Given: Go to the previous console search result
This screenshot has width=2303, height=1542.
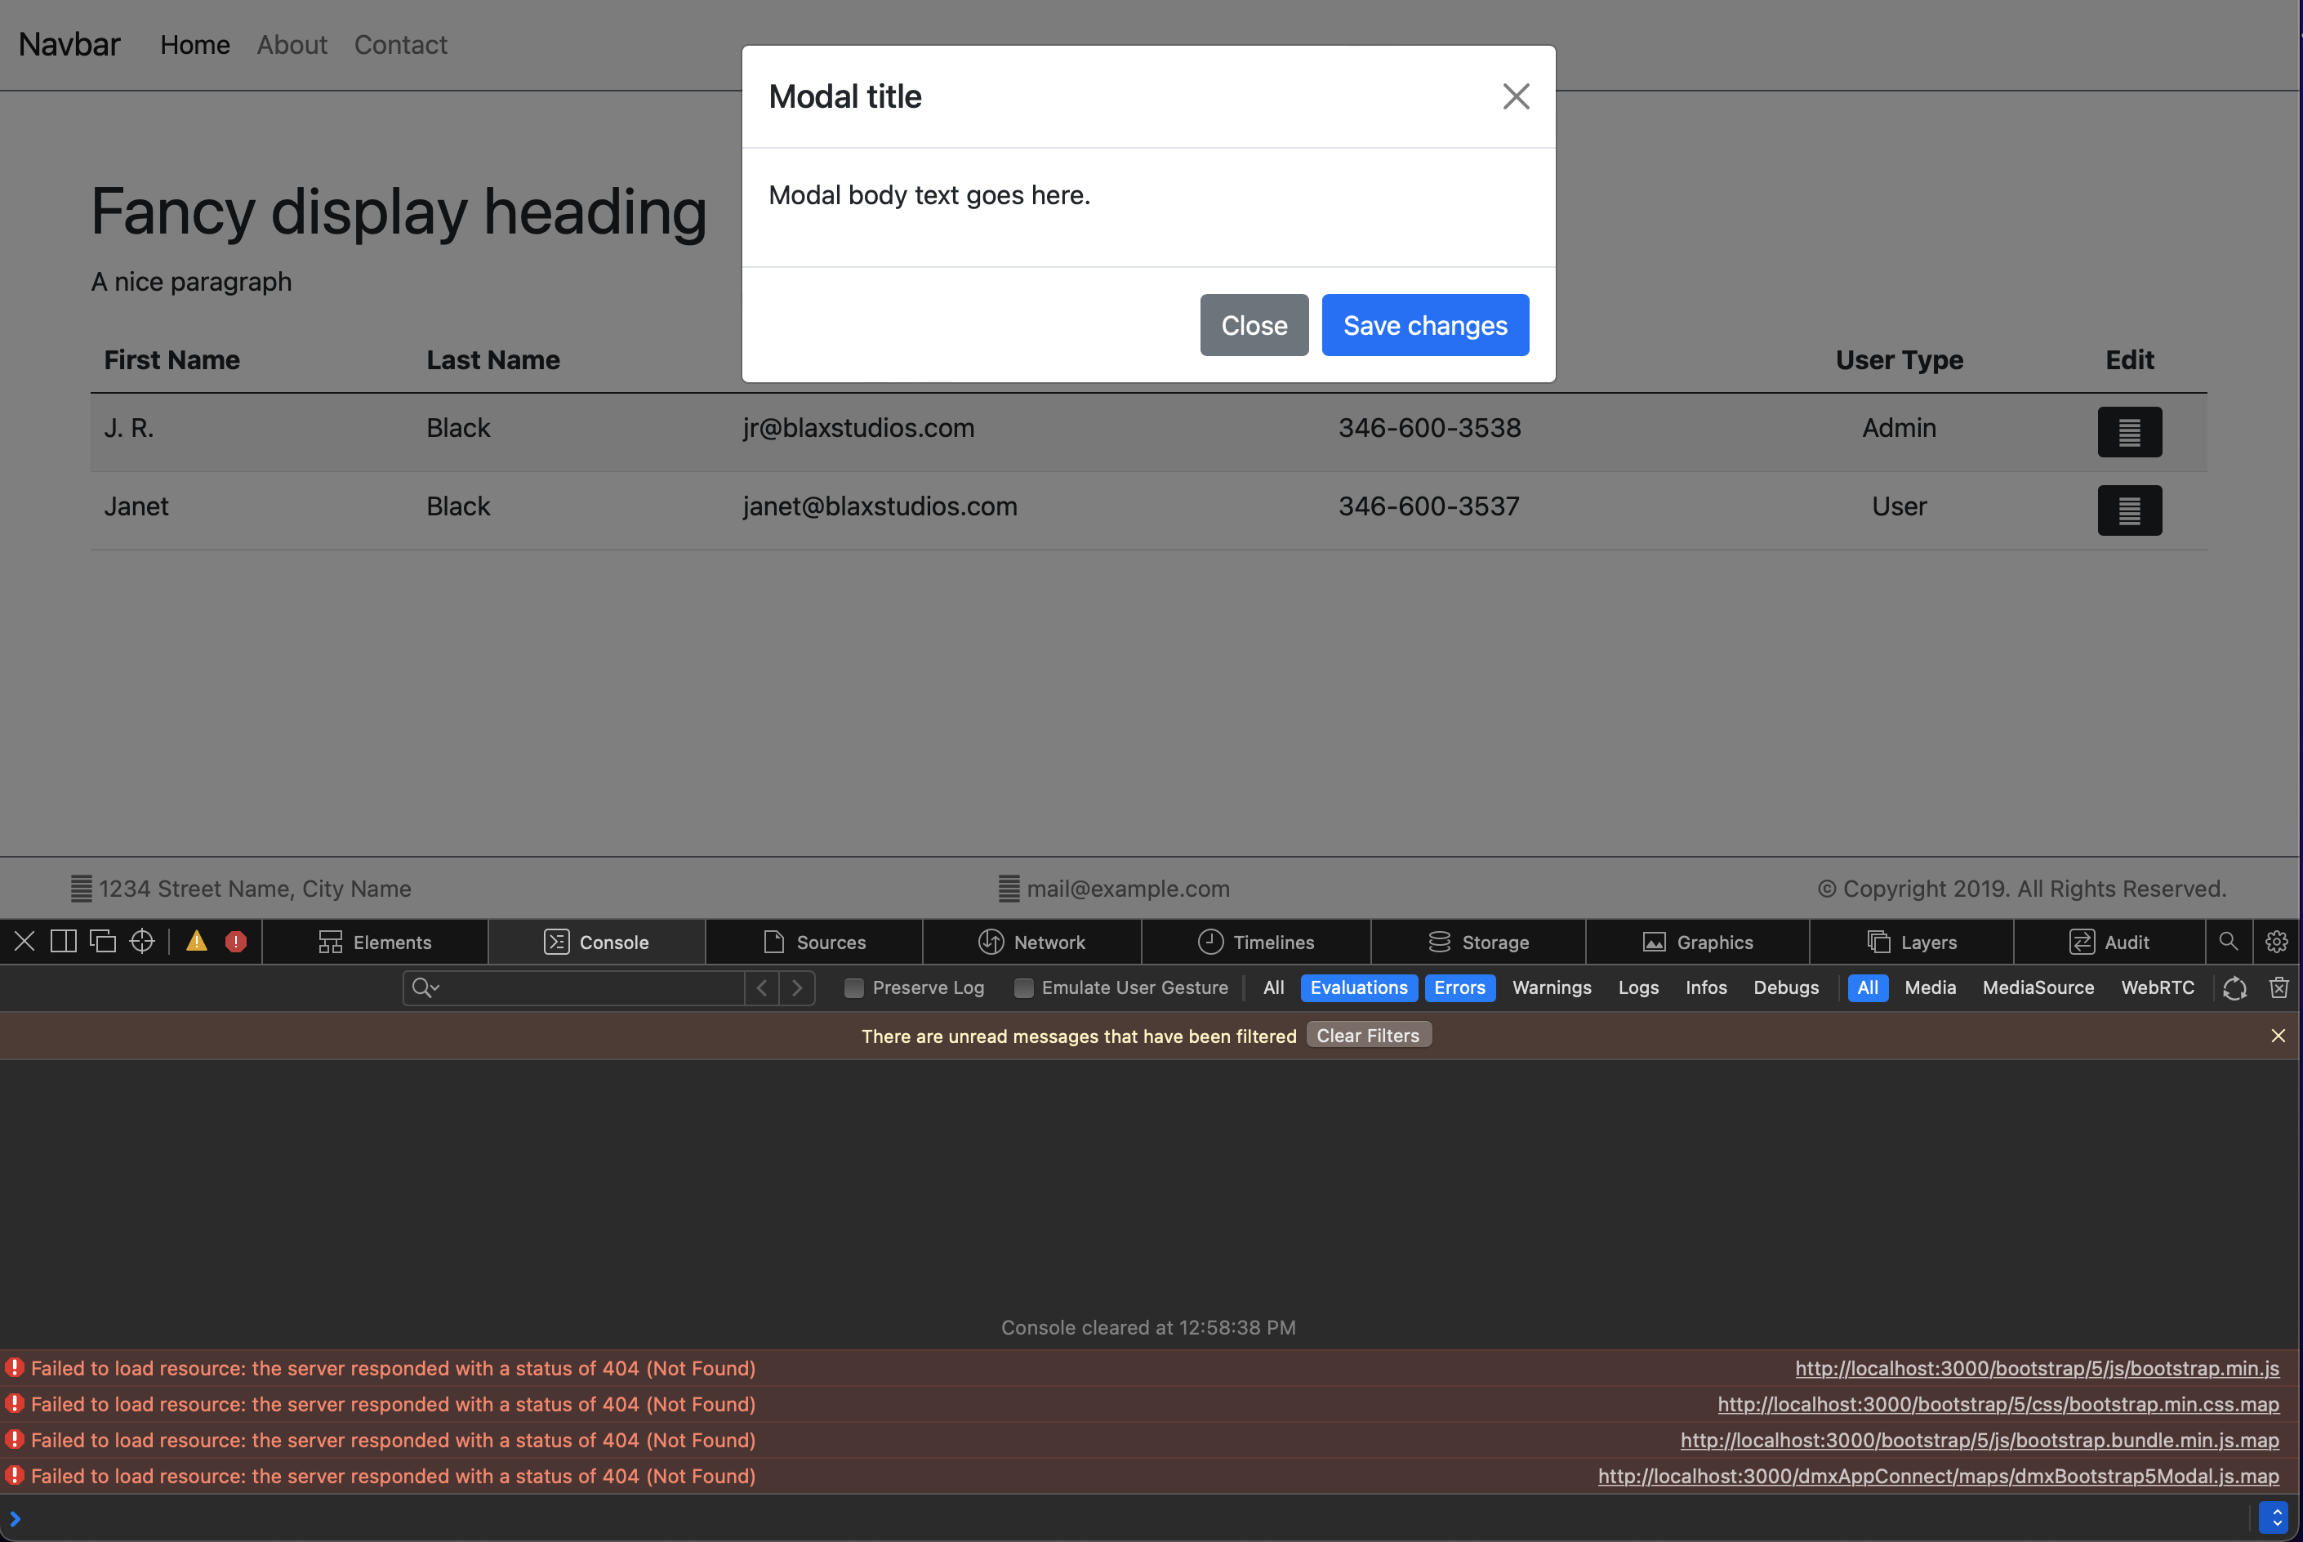Looking at the screenshot, I should point(761,987).
